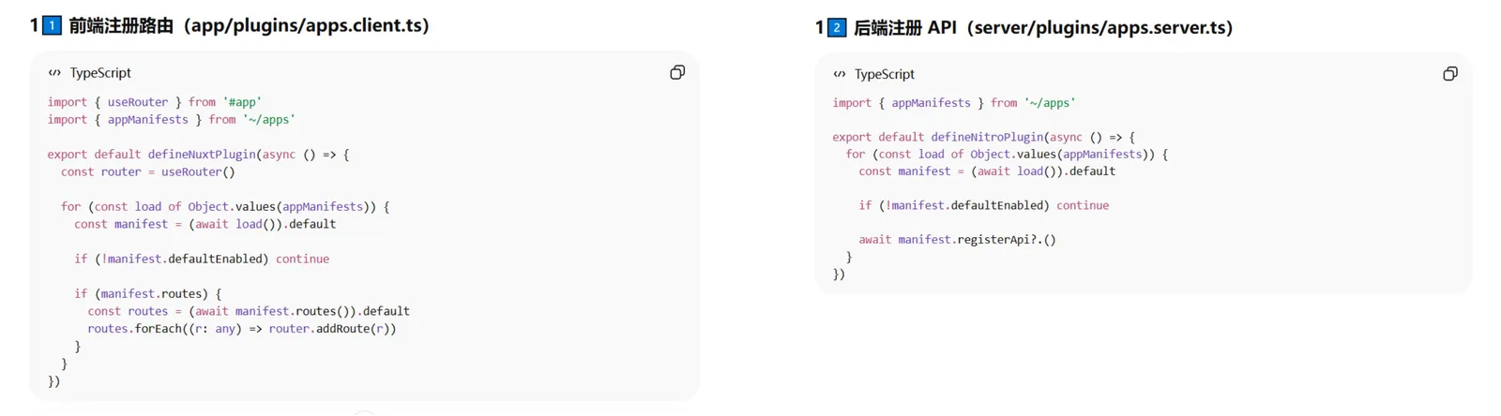Copy the backend API registration code
The image size is (1501, 416).
(x=1449, y=74)
